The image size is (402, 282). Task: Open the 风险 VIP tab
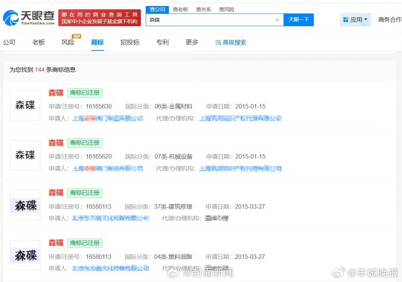(68, 42)
